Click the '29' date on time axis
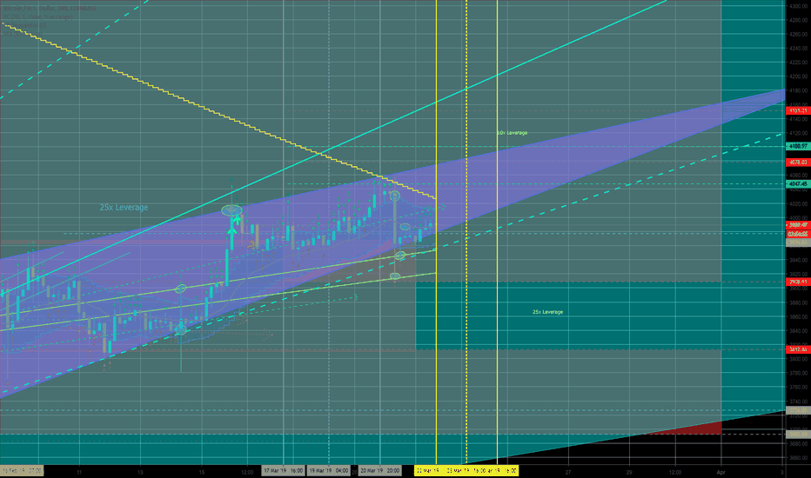Screen dimensions: 811x478 click(629, 472)
